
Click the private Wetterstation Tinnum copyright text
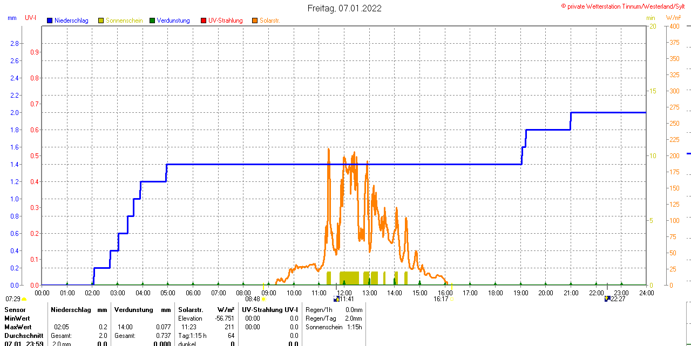[x=625, y=6]
